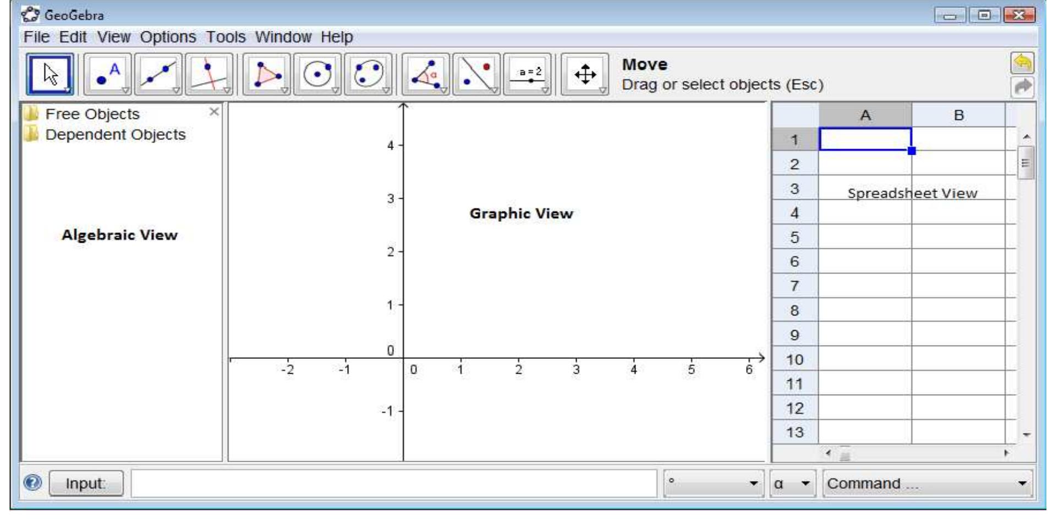Viewport: 1058px width, 519px height.
Task: Select the Perpendicular Line tool
Action: point(209,74)
